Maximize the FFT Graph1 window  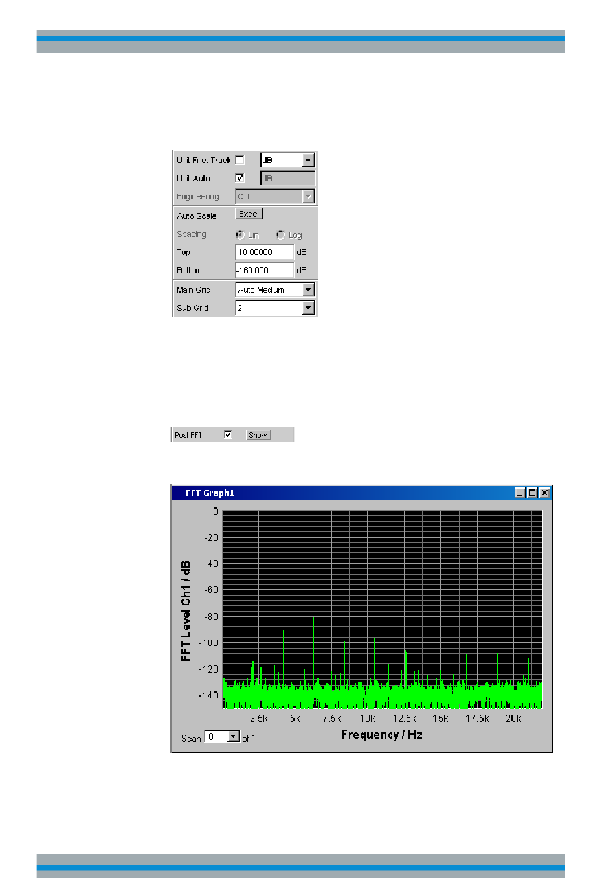[x=532, y=493]
